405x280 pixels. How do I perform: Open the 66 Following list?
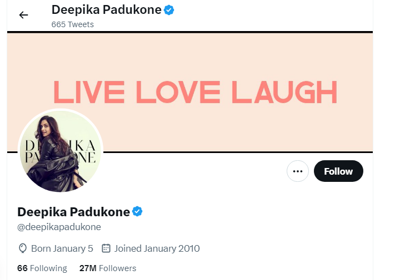click(x=42, y=268)
